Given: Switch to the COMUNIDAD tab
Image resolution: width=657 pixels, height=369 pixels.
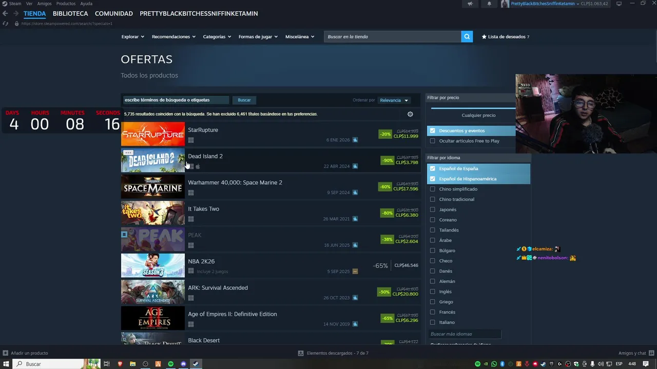Looking at the screenshot, I should pyautogui.click(x=114, y=13).
